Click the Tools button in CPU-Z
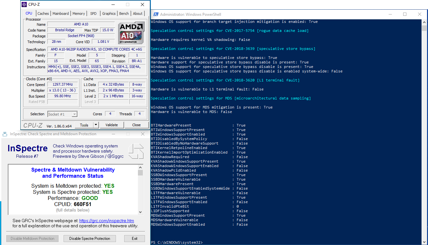Image resolution: width=428 pixels, height=245 pixels. [84, 125]
